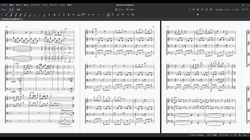Pause the score playback

tap(198, 10)
